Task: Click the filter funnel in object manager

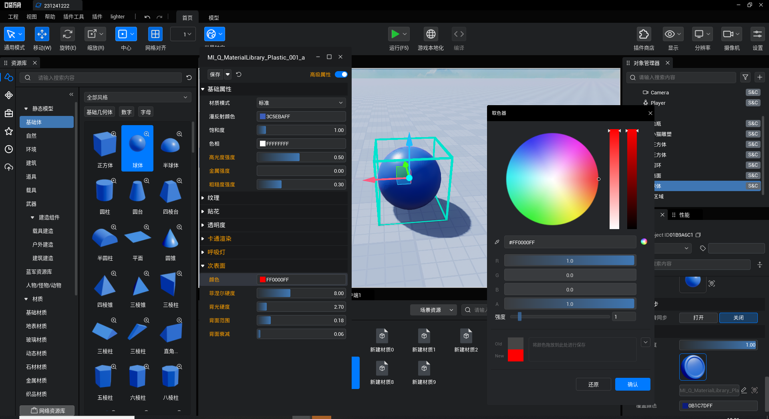Action: 745,77
